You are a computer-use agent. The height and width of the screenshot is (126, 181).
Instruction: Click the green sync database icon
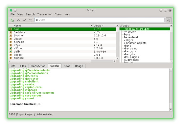coord(12,20)
